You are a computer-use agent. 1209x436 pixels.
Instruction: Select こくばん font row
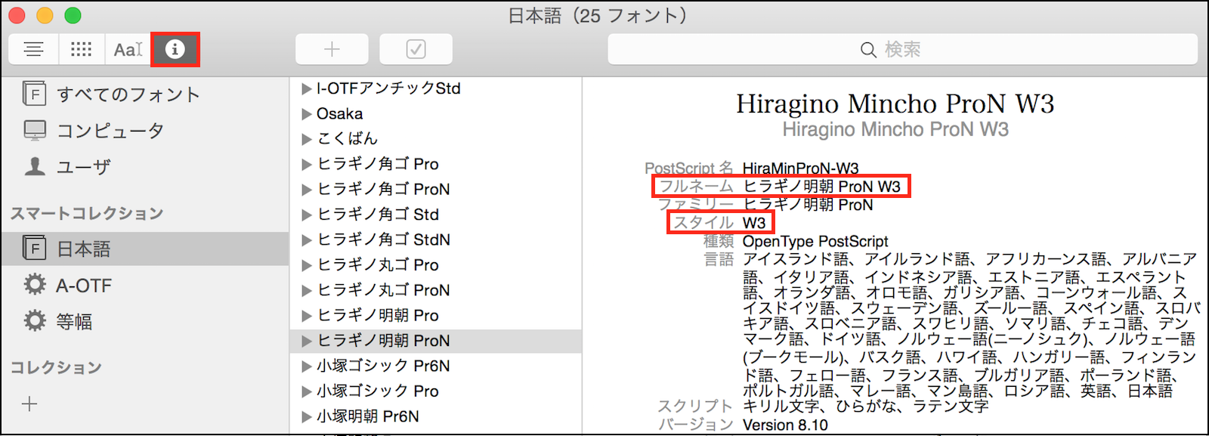(436, 138)
